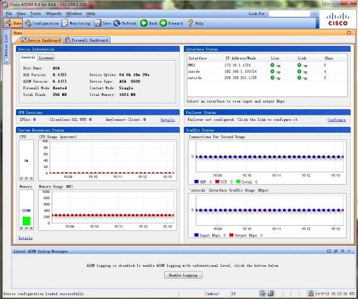Screen dimensions: 358x299
Task: Open the Monitoring view
Action: pyautogui.click(x=76, y=23)
